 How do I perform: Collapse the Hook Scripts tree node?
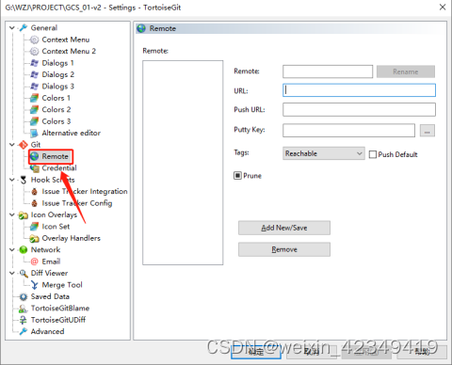[12, 180]
